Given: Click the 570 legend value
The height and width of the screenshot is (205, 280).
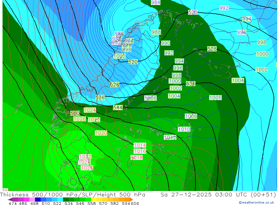Looking at the screenshot, I should point(103,204).
